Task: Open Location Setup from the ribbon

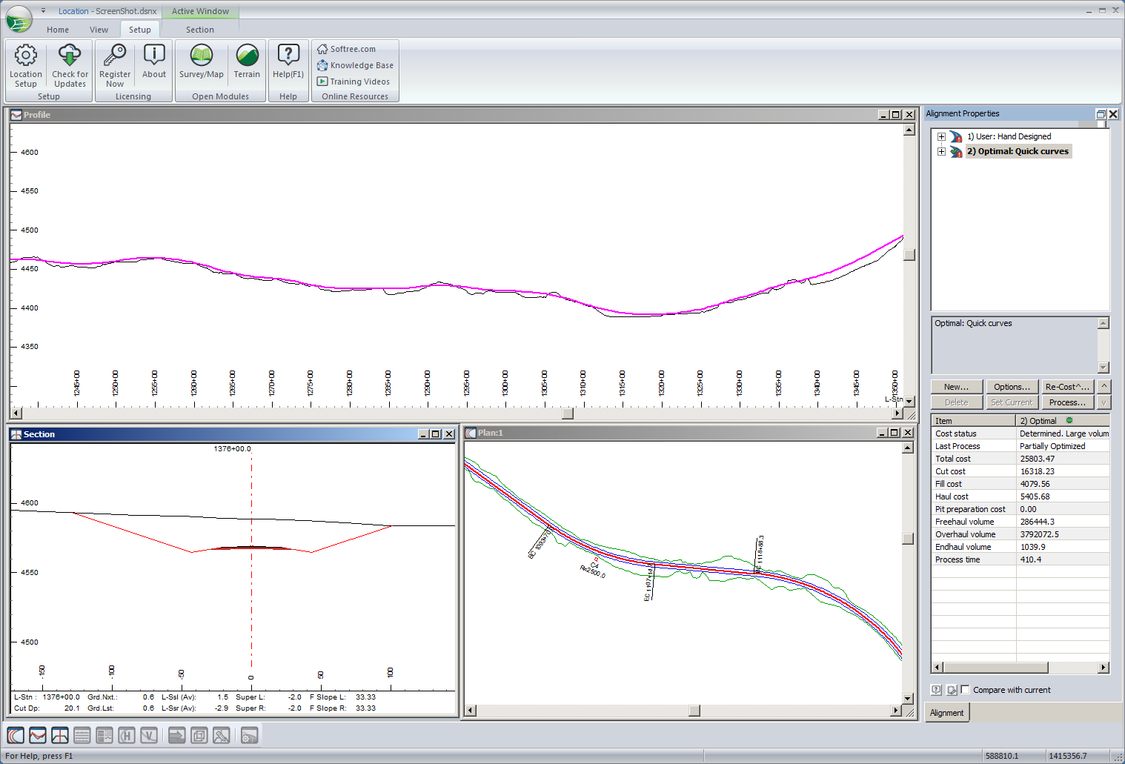Action: 26,65
